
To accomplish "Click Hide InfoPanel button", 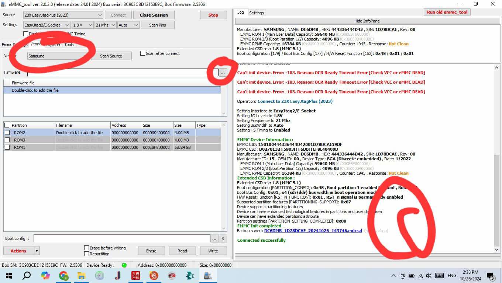I will tap(367, 21).
